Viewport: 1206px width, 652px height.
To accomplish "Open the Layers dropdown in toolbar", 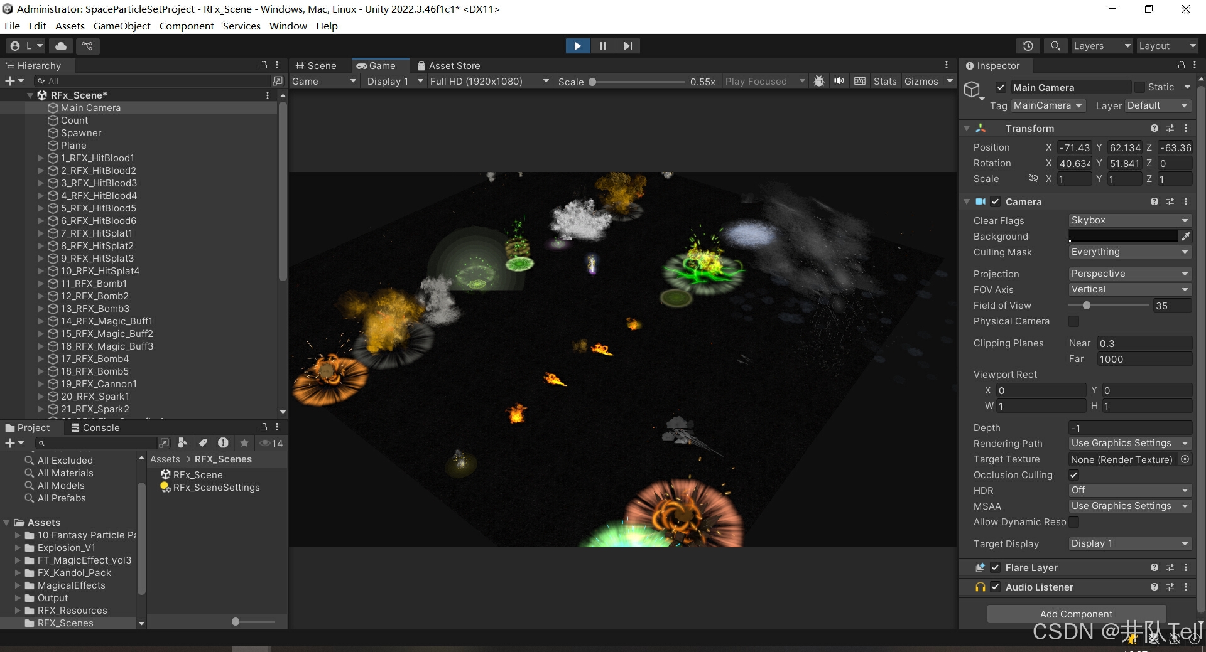I will click(x=1102, y=46).
